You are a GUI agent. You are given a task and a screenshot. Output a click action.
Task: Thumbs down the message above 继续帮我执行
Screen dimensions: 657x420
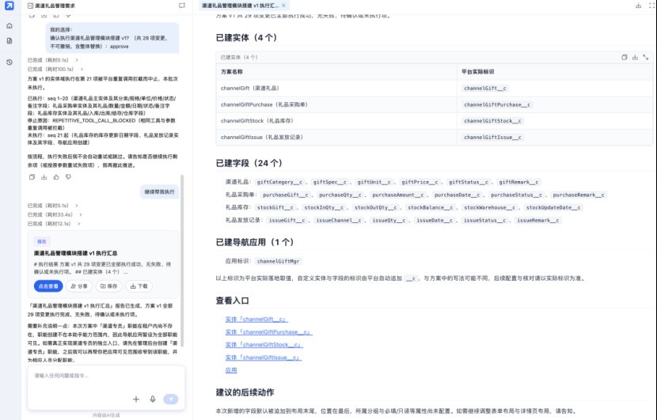[68, 177]
